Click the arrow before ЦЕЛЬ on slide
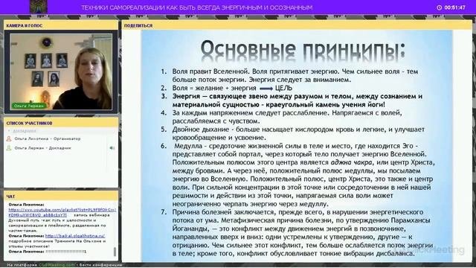Screen dimensions: 476x268 [266, 89]
